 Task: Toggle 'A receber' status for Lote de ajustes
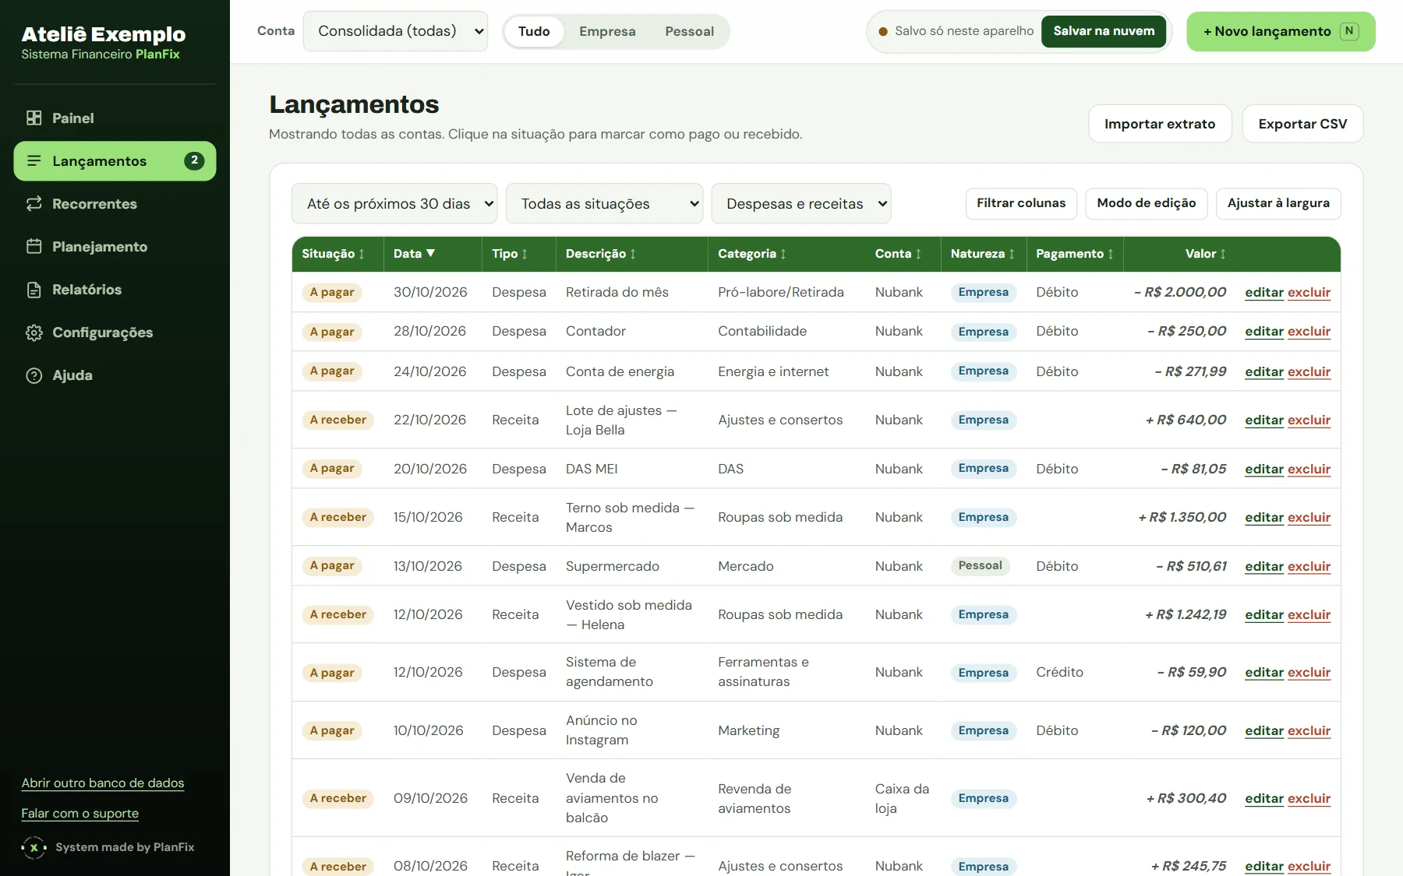pos(338,420)
